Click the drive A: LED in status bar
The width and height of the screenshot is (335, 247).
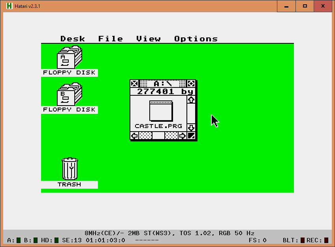coord(19,240)
